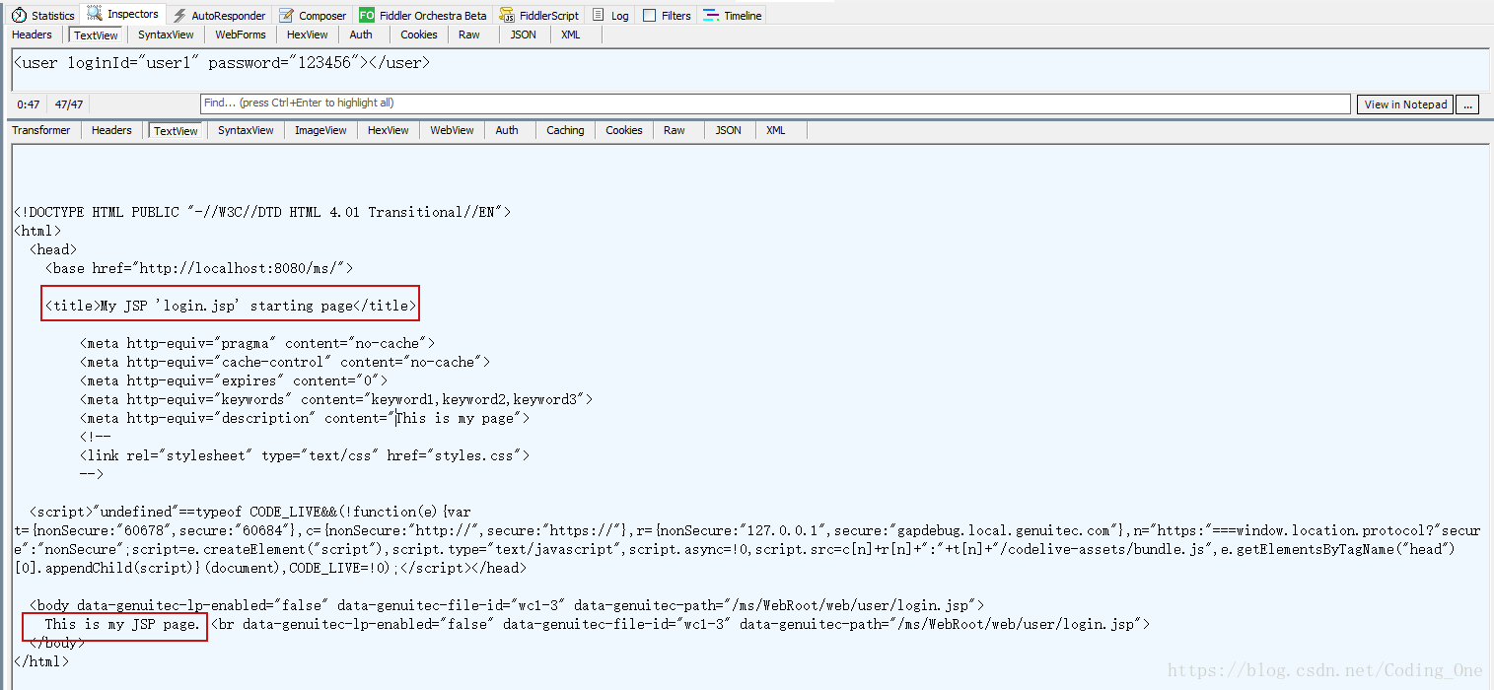This screenshot has height=690, width=1494.
Task: Open the response Auth tab
Action: (507, 130)
